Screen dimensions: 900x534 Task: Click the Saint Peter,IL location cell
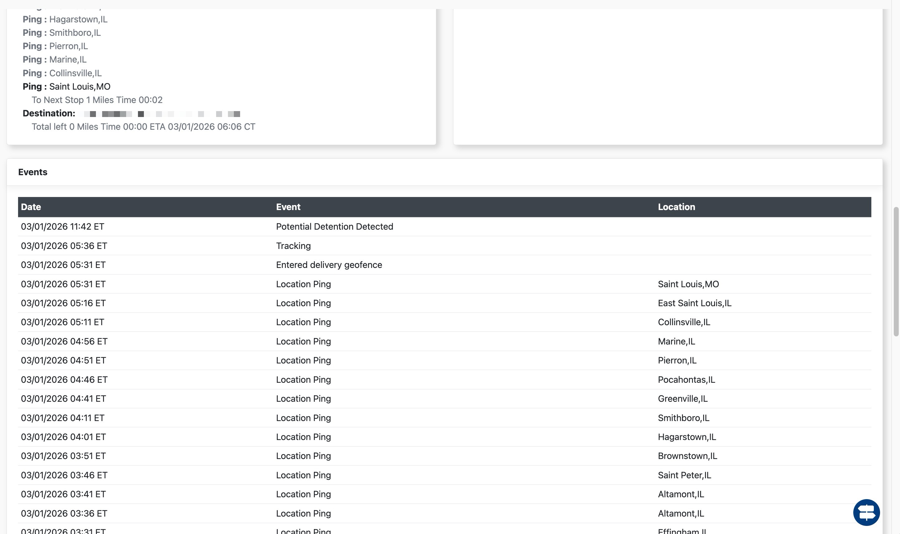(684, 475)
